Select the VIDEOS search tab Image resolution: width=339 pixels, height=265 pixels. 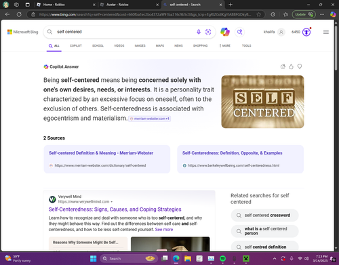(119, 45)
